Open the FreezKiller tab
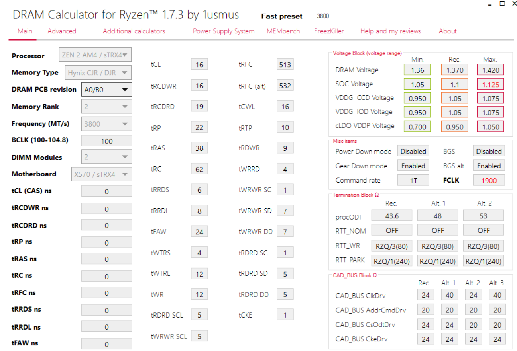517x351 pixels. 329,31
